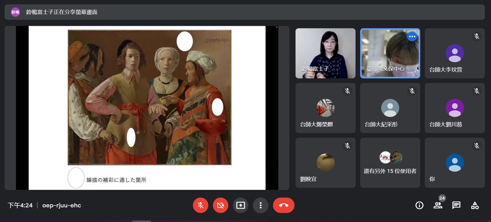Click the 還有另外 15 位使用者 tile
The height and width of the screenshot is (222, 491).
390,163
